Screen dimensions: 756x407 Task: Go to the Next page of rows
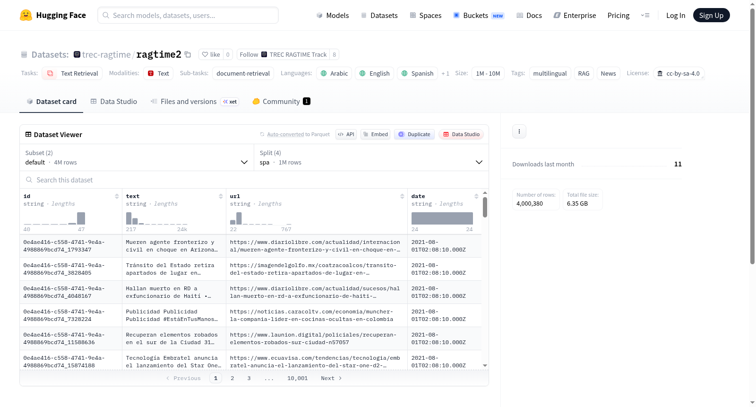[331, 378]
